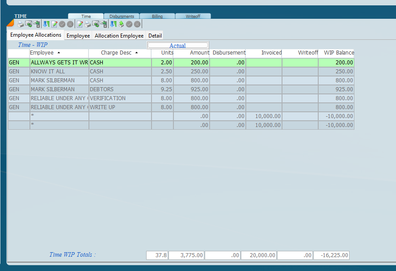Select the Allocation Employee sub-tab
396x271 pixels.
tap(119, 36)
